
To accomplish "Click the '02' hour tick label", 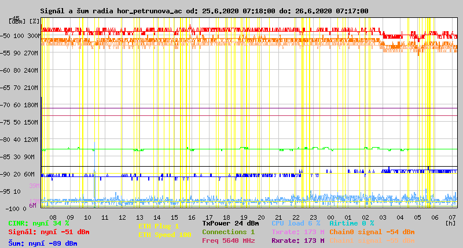I will [365, 217].
